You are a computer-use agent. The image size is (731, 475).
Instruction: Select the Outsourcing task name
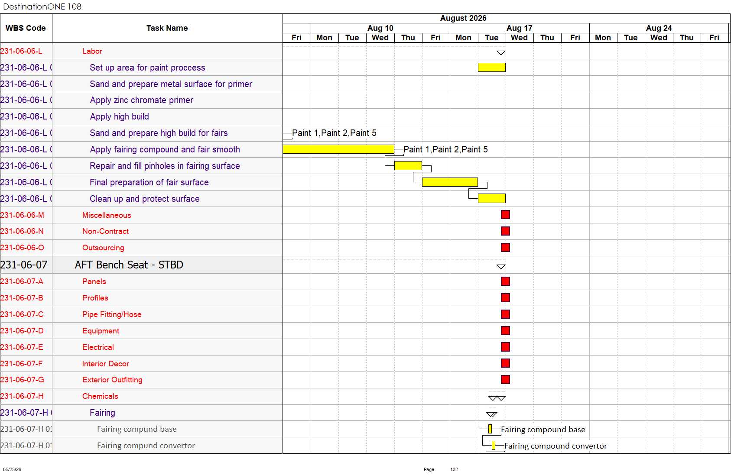point(103,248)
